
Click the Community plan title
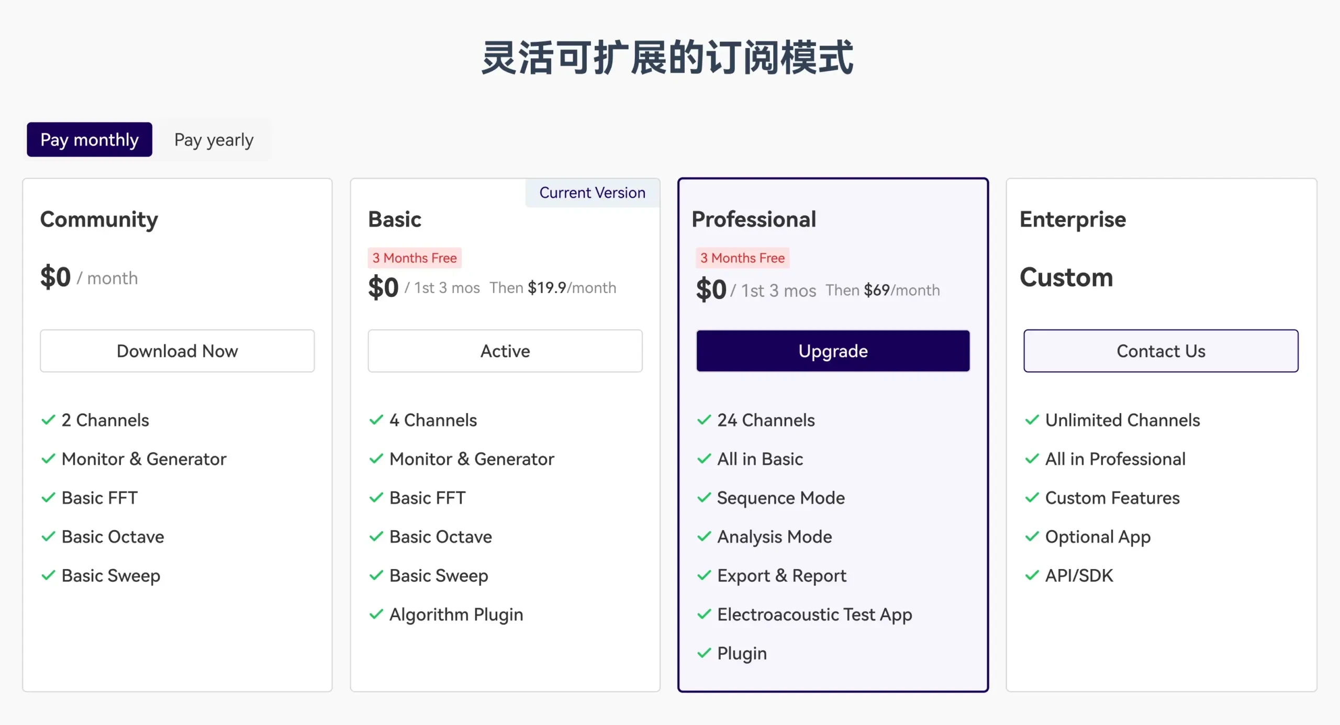click(x=99, y=219)
